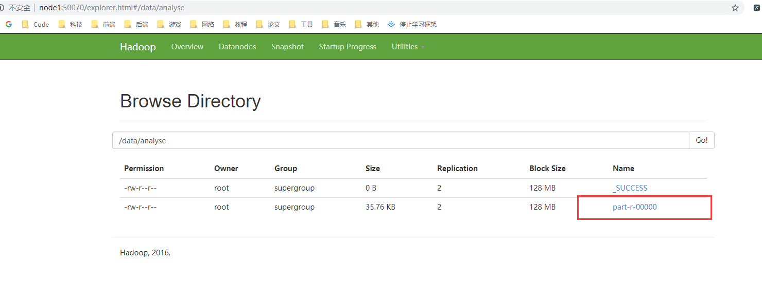Click the Owner column header
This screenshot has width=762, height=299.
(x=226, y=169)
